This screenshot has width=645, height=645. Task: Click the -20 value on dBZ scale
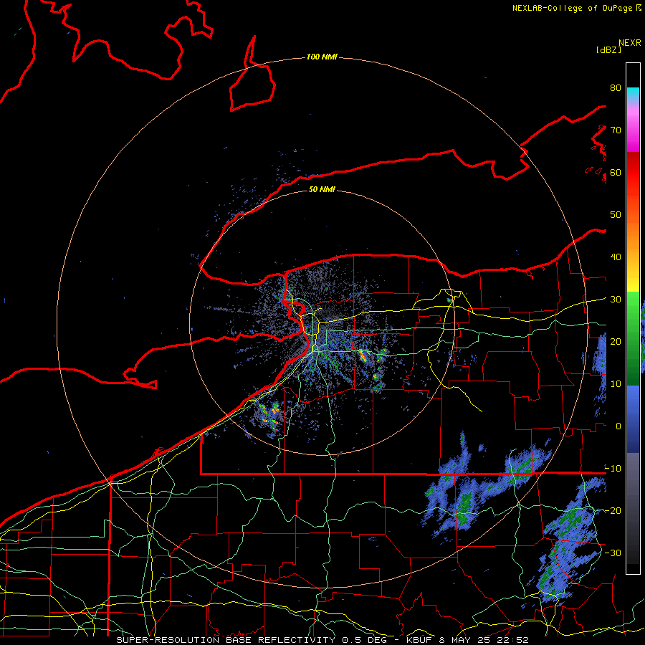pyautogui.click(x=613, y=511)
